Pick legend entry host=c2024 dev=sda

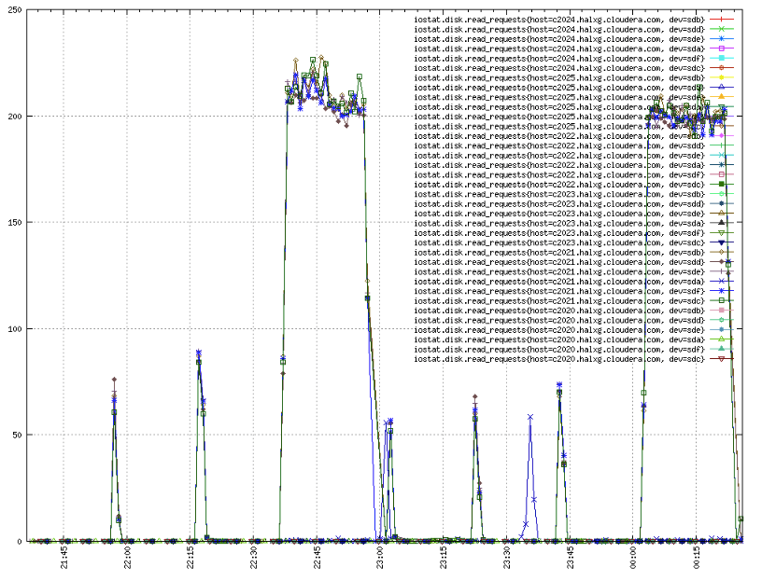tap(573, 48)
